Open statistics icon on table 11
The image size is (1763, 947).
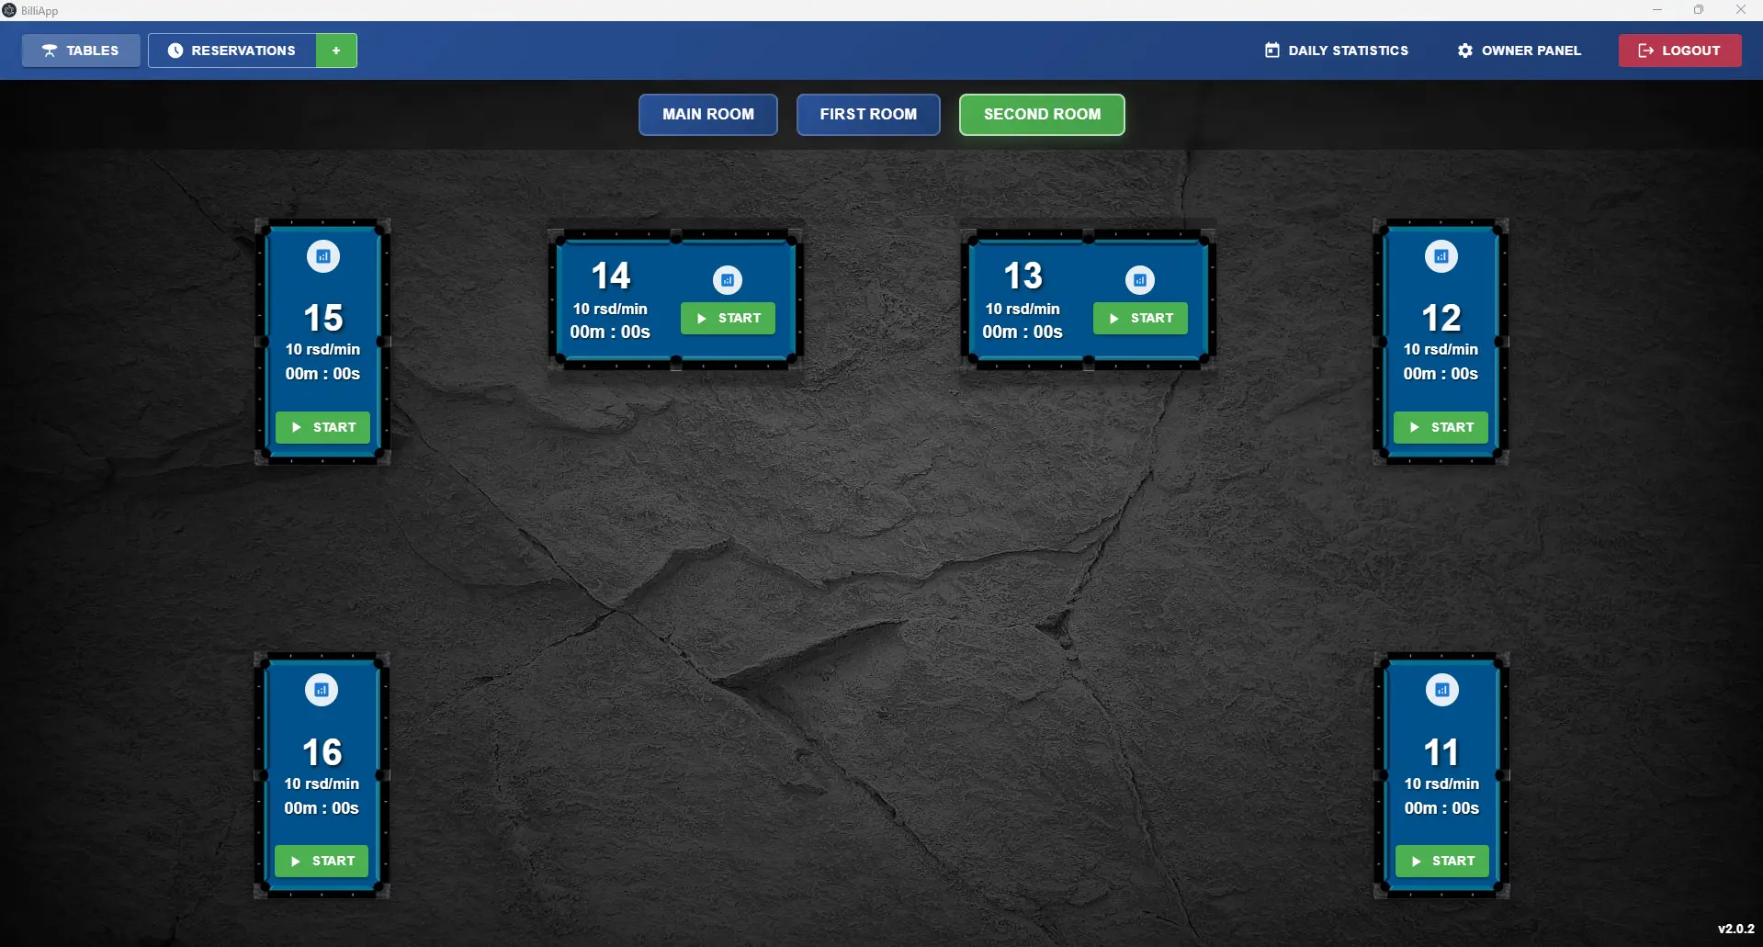(1441, 691)
